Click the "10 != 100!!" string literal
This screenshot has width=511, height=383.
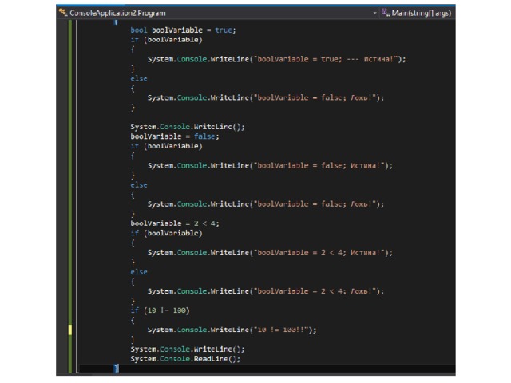285,330
